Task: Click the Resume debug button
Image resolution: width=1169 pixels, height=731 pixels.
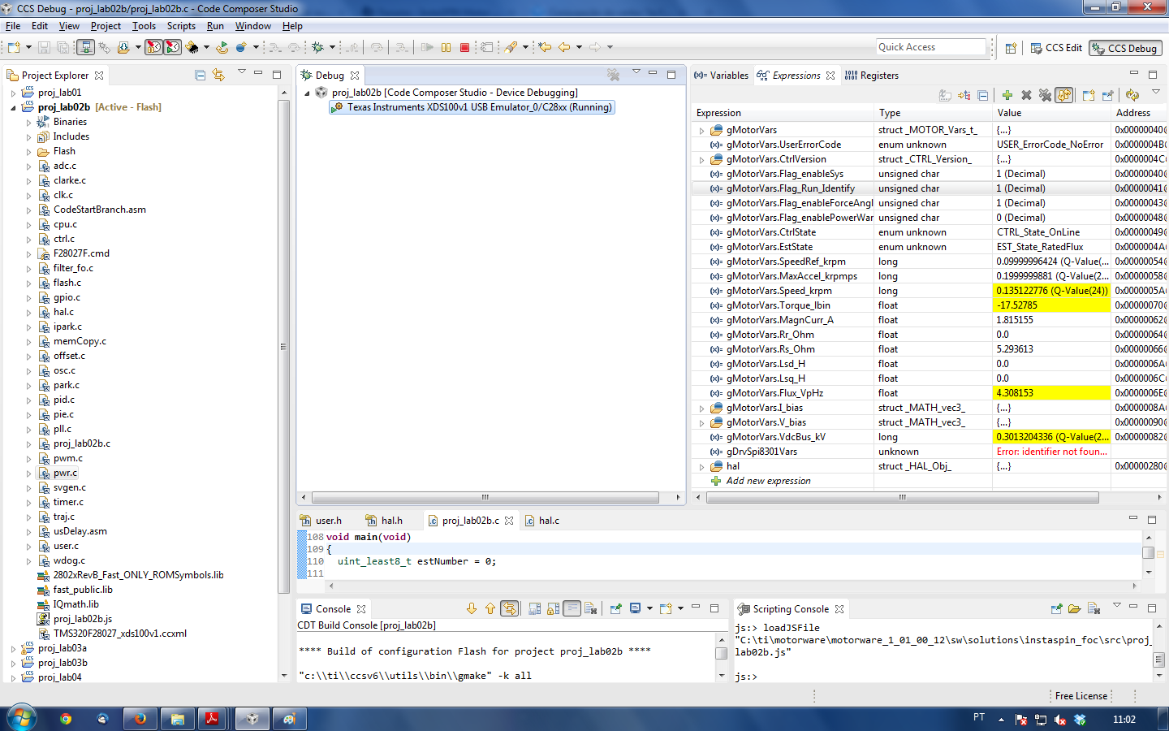Action: [x=426, y=47]
